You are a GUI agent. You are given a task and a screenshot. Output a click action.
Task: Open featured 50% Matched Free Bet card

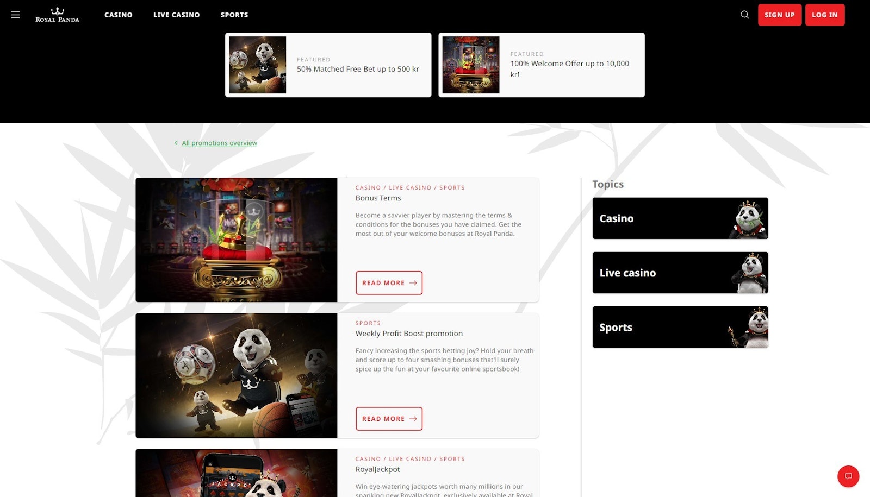pos(328,65)
